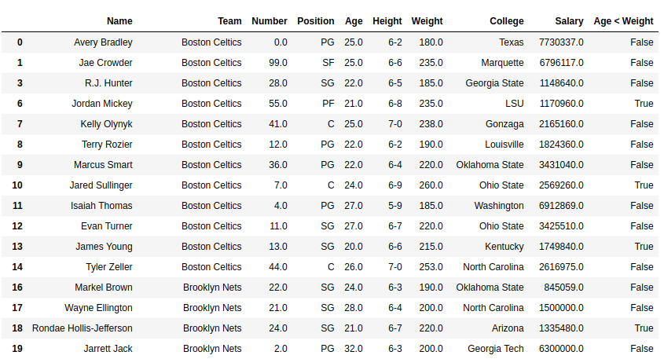
Task: Select the Age < Weight column header
Action: [623, 21]
